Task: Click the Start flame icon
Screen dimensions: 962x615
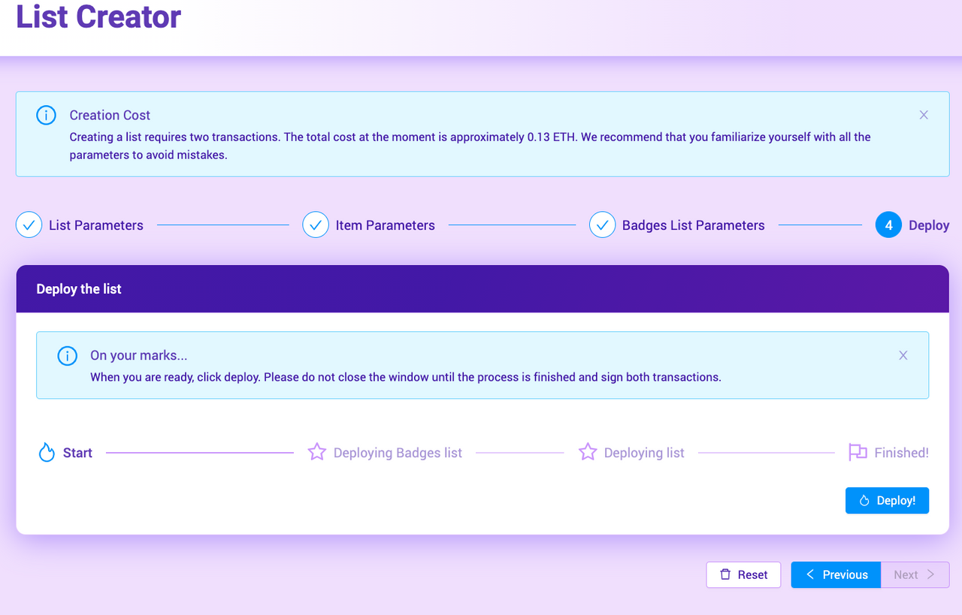Action: click(x=47, y=452)
